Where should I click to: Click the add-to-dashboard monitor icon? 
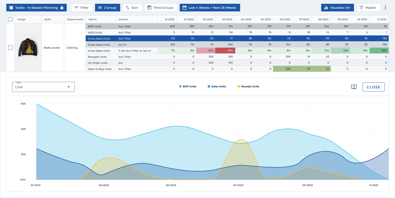point(354,87)
